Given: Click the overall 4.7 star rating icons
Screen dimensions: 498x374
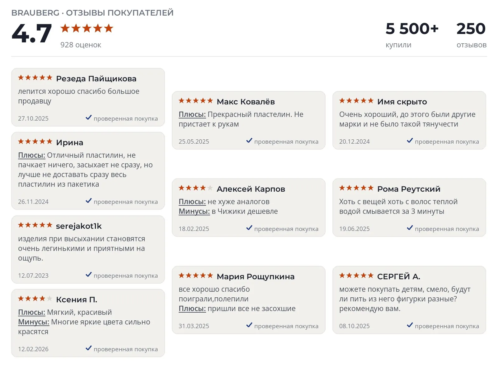Looking at the screenshot, I should click(87, 28).
